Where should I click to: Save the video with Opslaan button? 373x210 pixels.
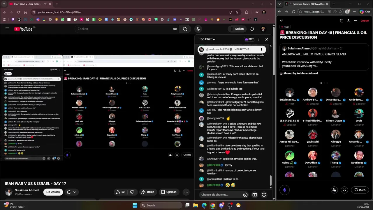pyautogui.click(x=169, y=192)
